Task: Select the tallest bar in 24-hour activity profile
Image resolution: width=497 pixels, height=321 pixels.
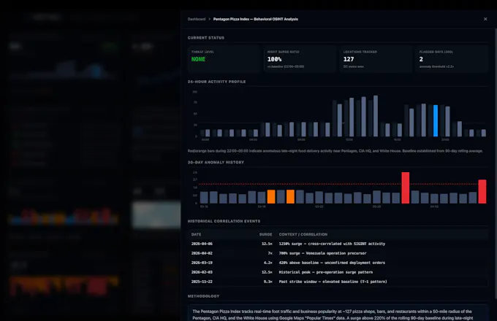Action: (375, 116)
